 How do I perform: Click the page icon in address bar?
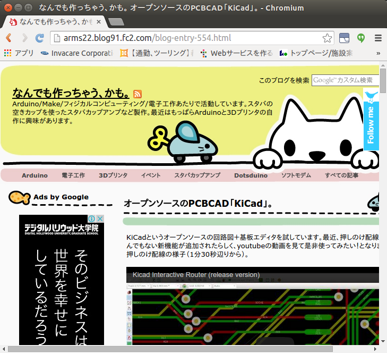click(57, 38)
